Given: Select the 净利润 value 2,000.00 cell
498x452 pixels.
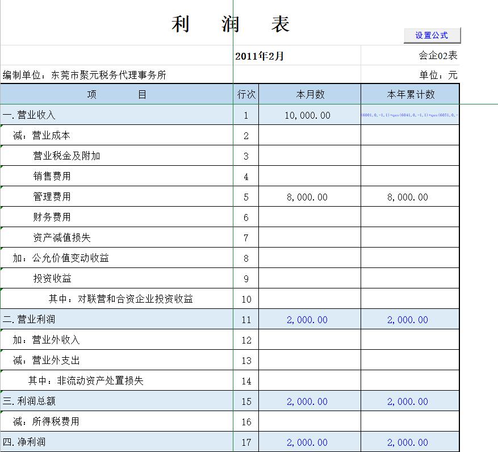Looking at the screenshot, I should [x=309, y=441].
